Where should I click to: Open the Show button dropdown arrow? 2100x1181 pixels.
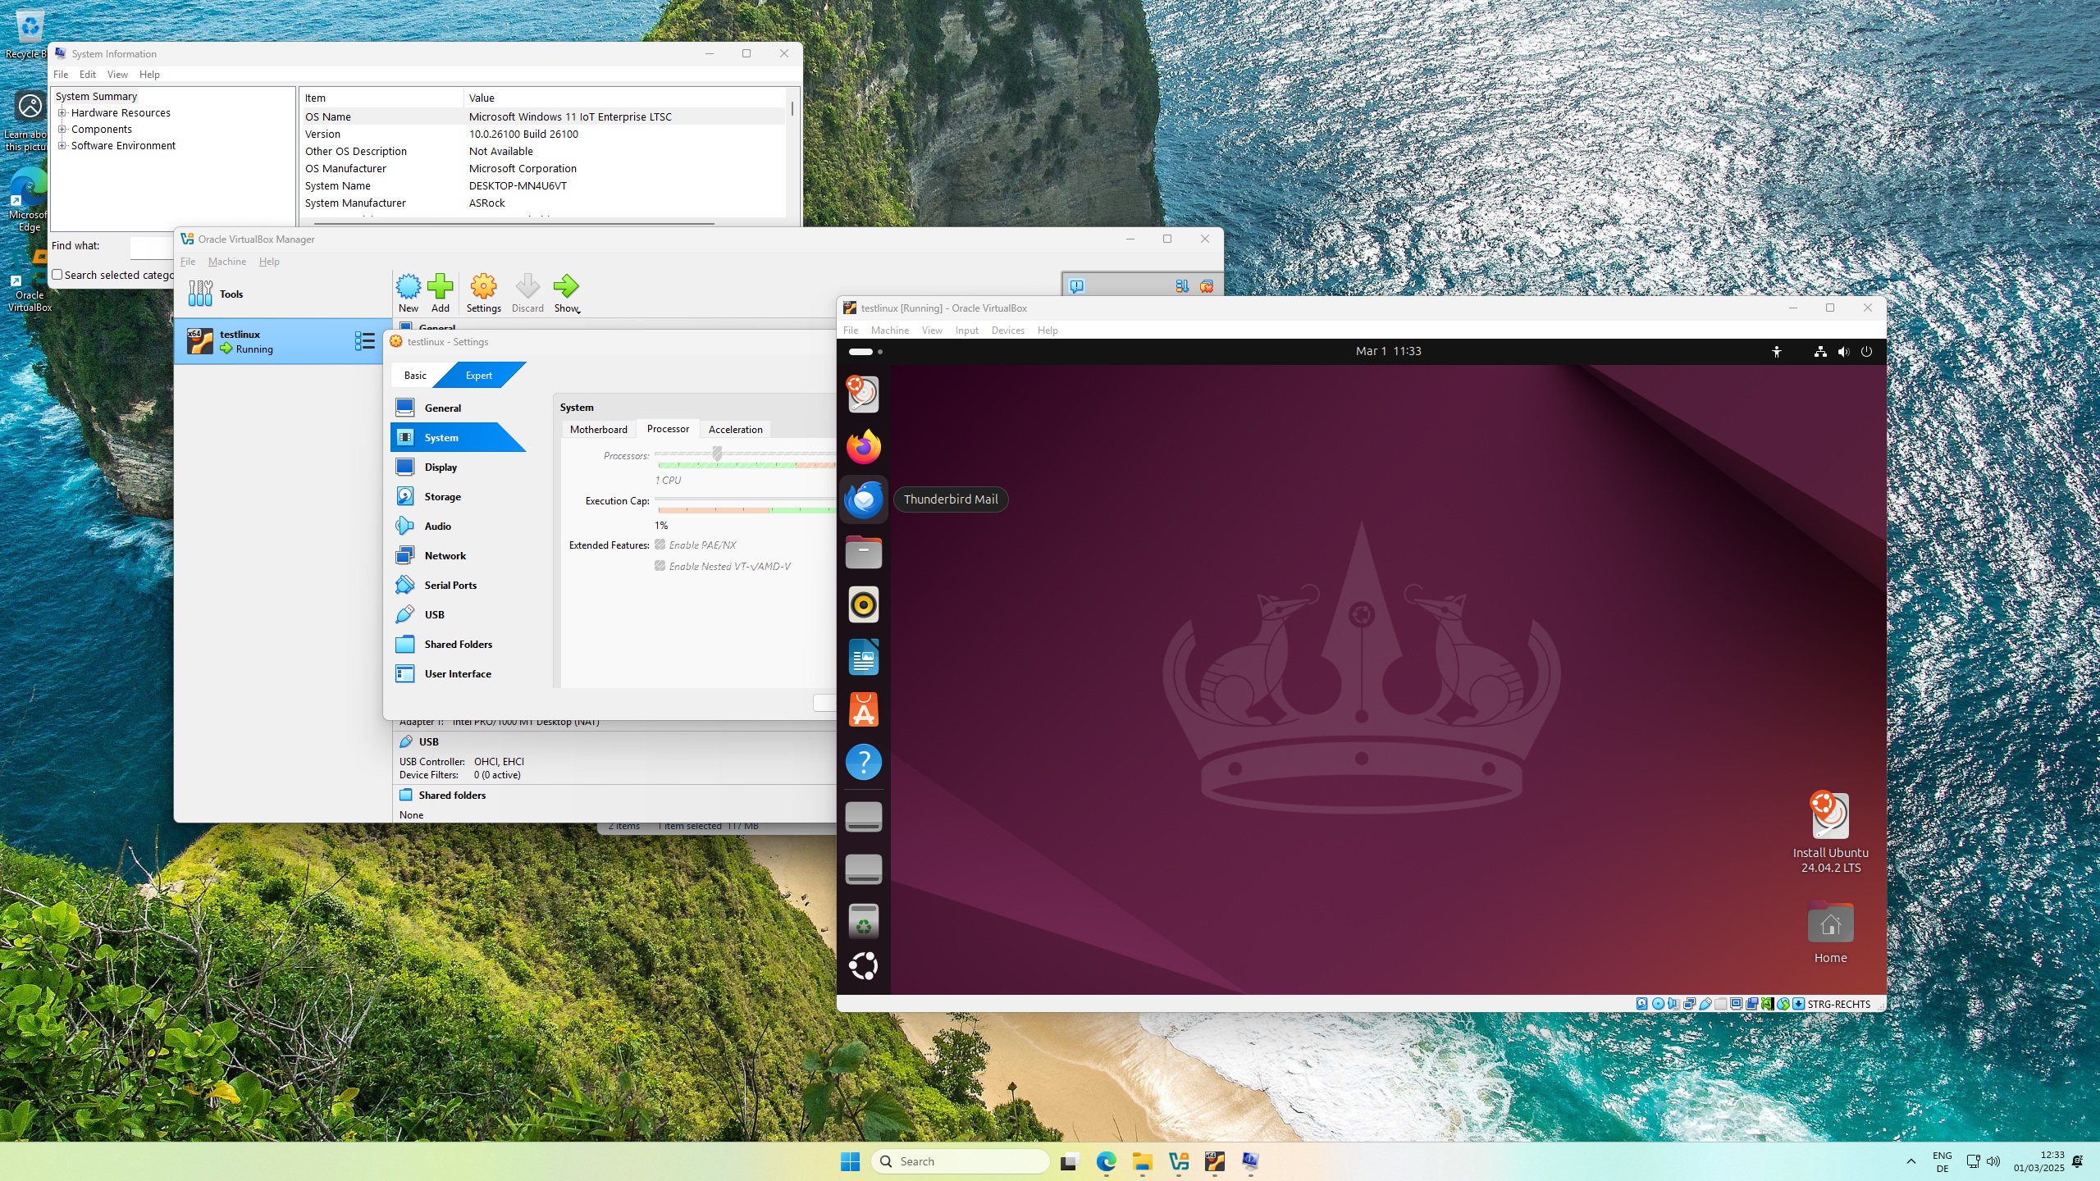click(579, 311)
